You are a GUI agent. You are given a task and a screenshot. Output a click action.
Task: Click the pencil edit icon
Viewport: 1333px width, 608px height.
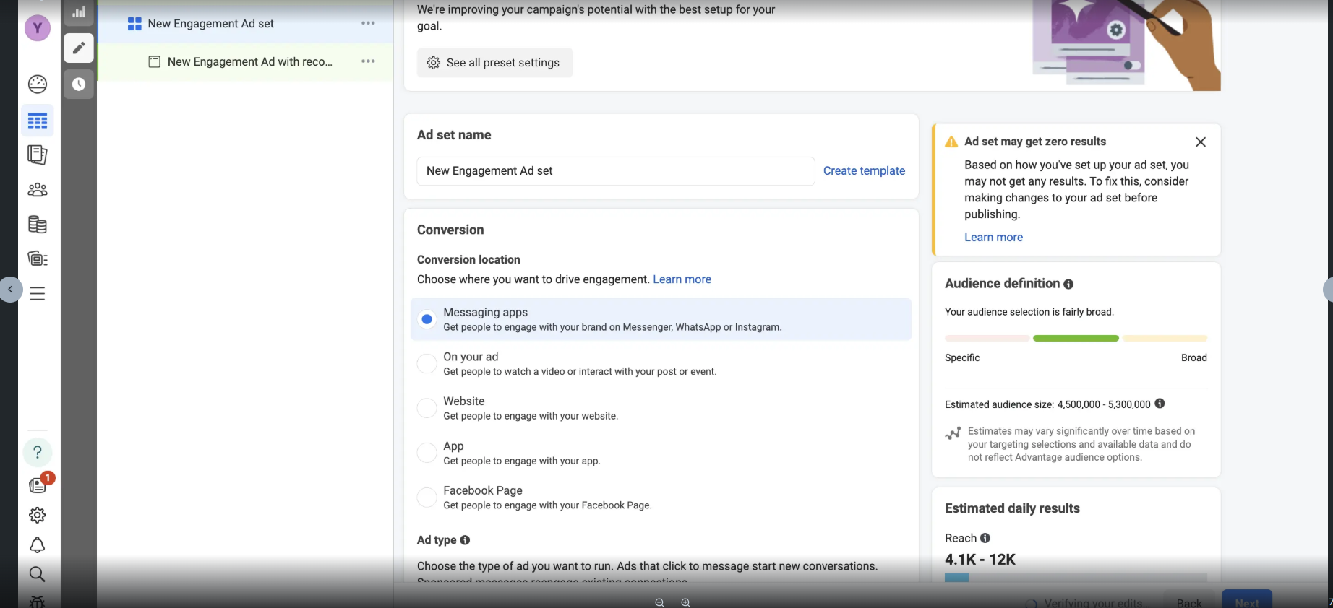tap(79, 48)
